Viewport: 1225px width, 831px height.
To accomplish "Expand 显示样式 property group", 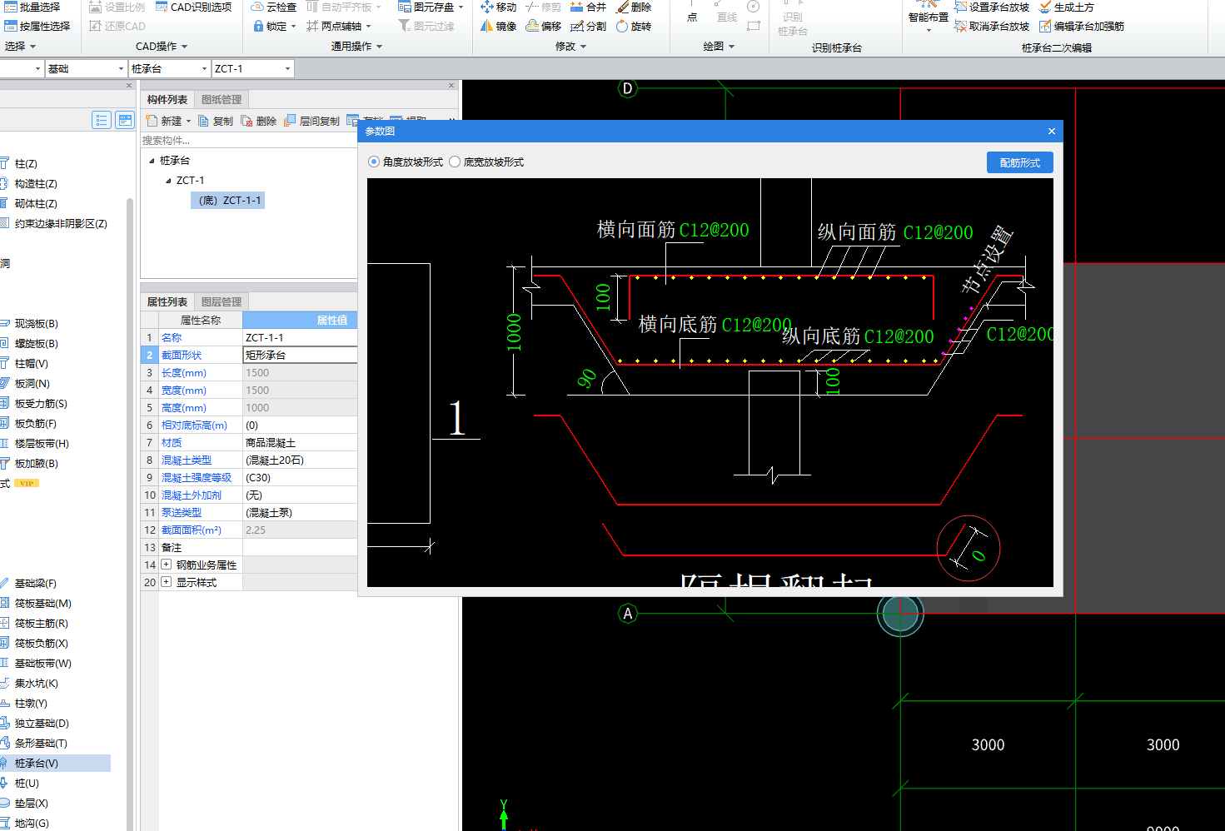I will tap(167, 582).
